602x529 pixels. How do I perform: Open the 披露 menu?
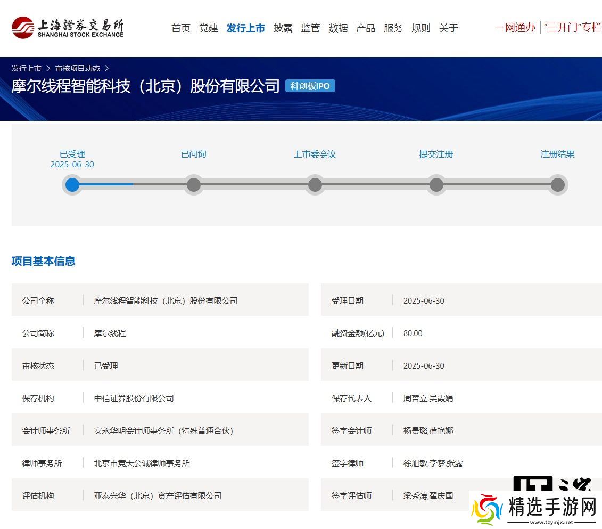coord(283,28)
